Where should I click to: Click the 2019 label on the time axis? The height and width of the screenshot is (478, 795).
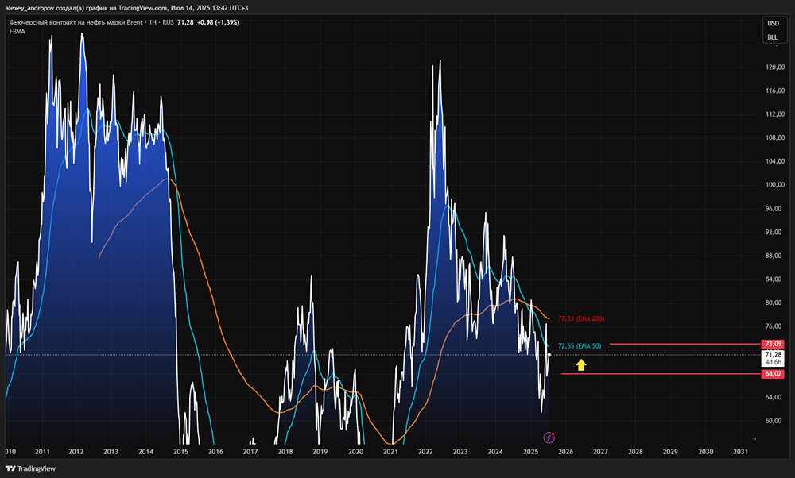[320, 452]
